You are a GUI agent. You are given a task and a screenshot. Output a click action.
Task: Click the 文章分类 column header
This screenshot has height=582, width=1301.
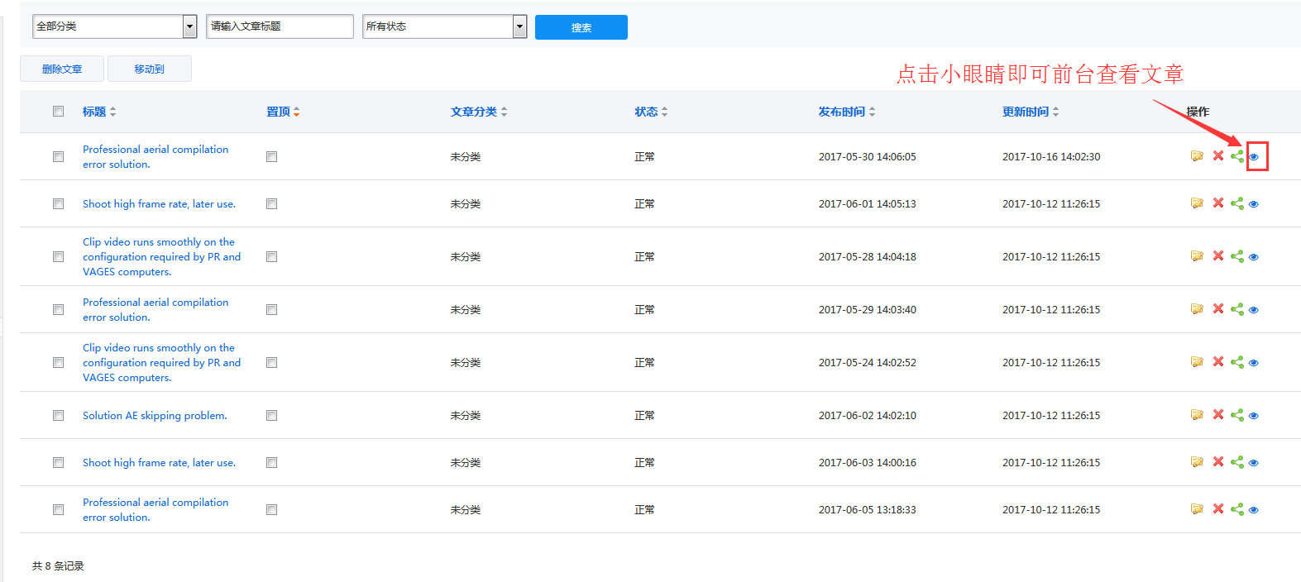tap(478, 112)
